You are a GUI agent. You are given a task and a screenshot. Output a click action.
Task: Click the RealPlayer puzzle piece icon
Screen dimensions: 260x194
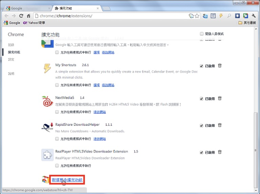[47, 155]
